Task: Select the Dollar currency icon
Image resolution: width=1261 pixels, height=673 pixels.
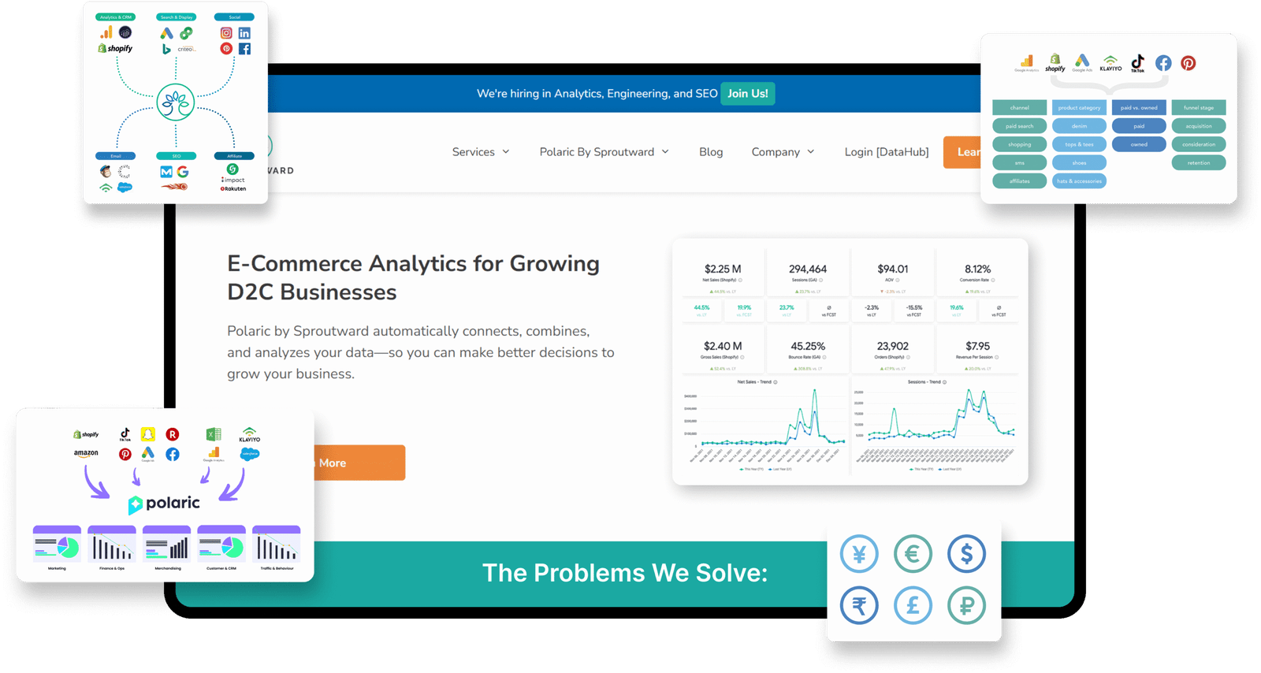Action: click(966, 554)
